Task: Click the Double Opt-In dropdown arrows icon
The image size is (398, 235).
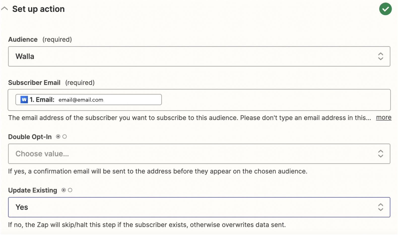Action: pos(380,154)
